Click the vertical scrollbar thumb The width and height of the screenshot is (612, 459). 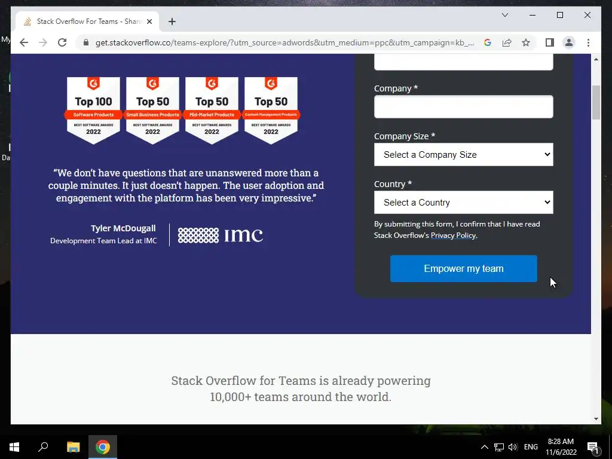tap(596, 102)
